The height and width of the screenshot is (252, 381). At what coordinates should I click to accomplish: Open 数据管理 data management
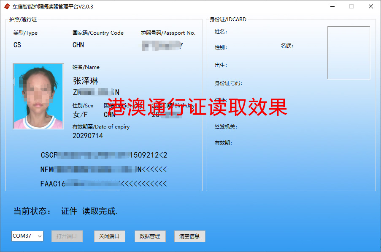point(150,236)
